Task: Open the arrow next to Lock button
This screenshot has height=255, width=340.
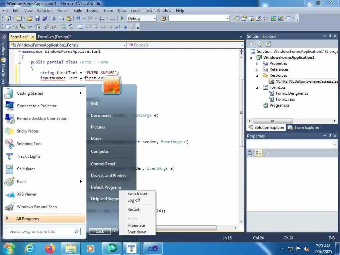Action: 115,231
